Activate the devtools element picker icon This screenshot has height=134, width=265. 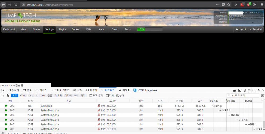3,90
